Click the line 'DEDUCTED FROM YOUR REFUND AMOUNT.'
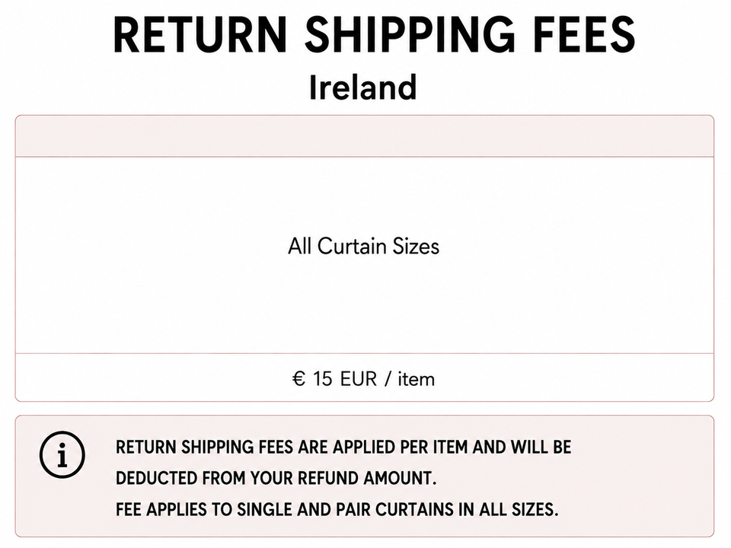The image size is (731, 548). pyautogui.click(x=276, y=479)
